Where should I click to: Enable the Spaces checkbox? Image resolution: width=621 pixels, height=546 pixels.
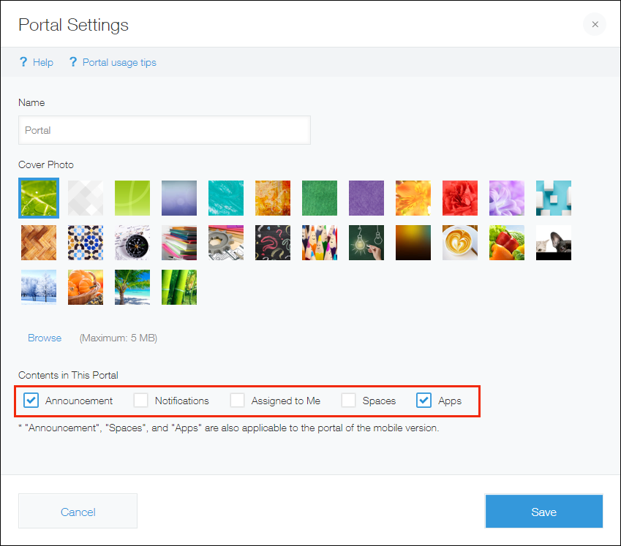pyautogui.click(x=348, y=400)
